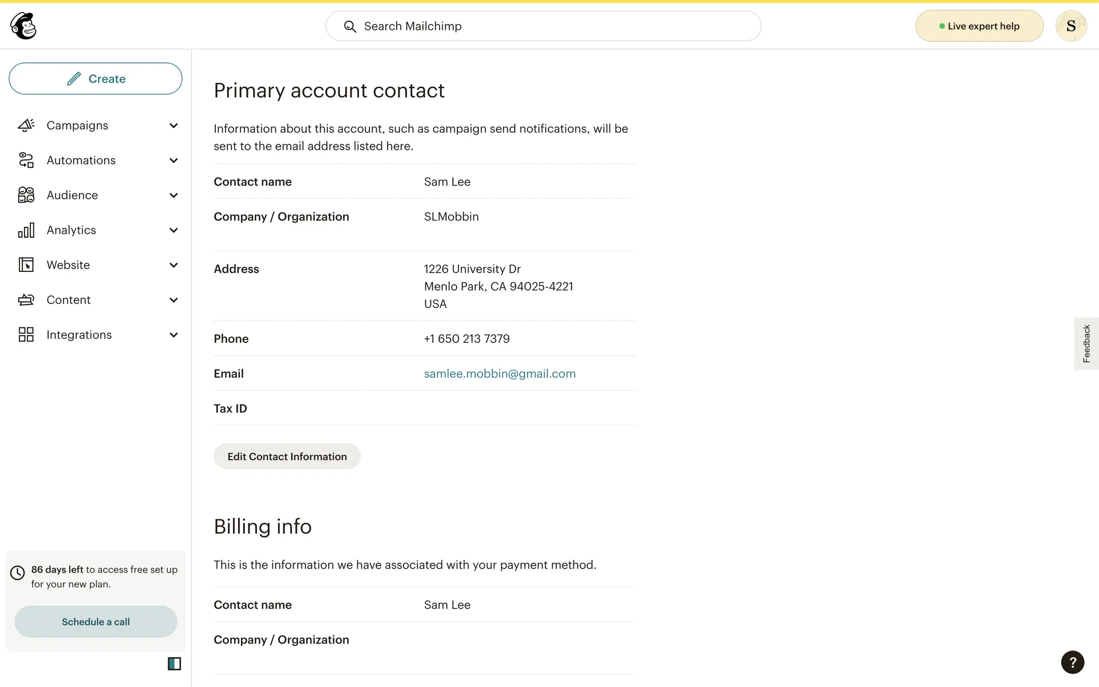1099x687 pixels.
Task: Click the Campaigns megaphone icon
Action: point(26,125)
